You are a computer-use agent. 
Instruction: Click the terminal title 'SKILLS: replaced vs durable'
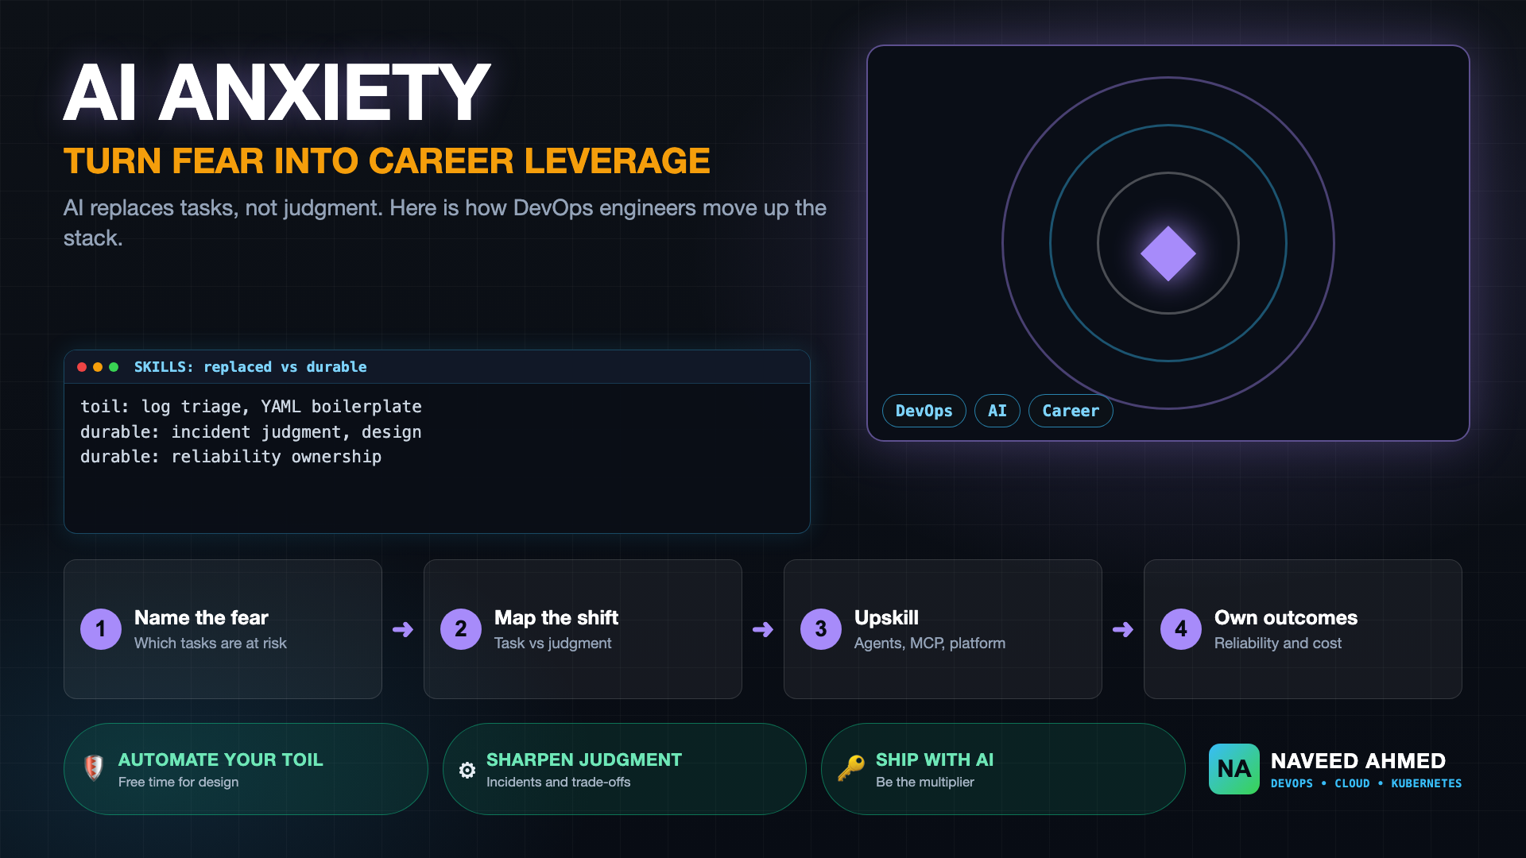click(x=250, y=367)
